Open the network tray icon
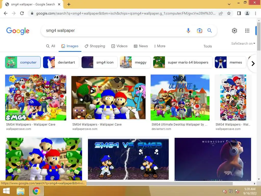The height and width of the screenshot is (196, 261). (x=231, y=191)
